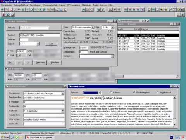Image resolution: width=186 pixels, height=140 pixels.
Task: Click the Anwender status bar entry
Action: 43,133
